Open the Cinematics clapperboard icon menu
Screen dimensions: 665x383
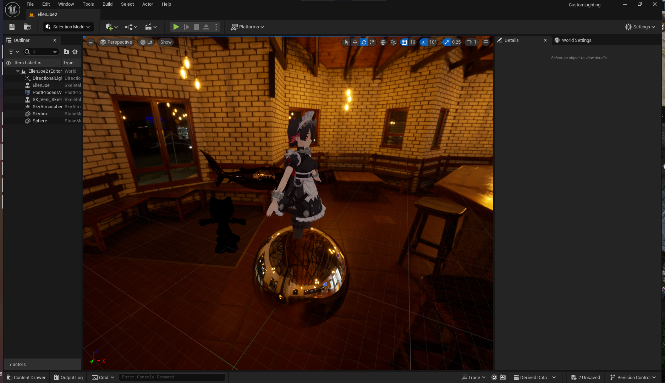click(x=151, y=27)
